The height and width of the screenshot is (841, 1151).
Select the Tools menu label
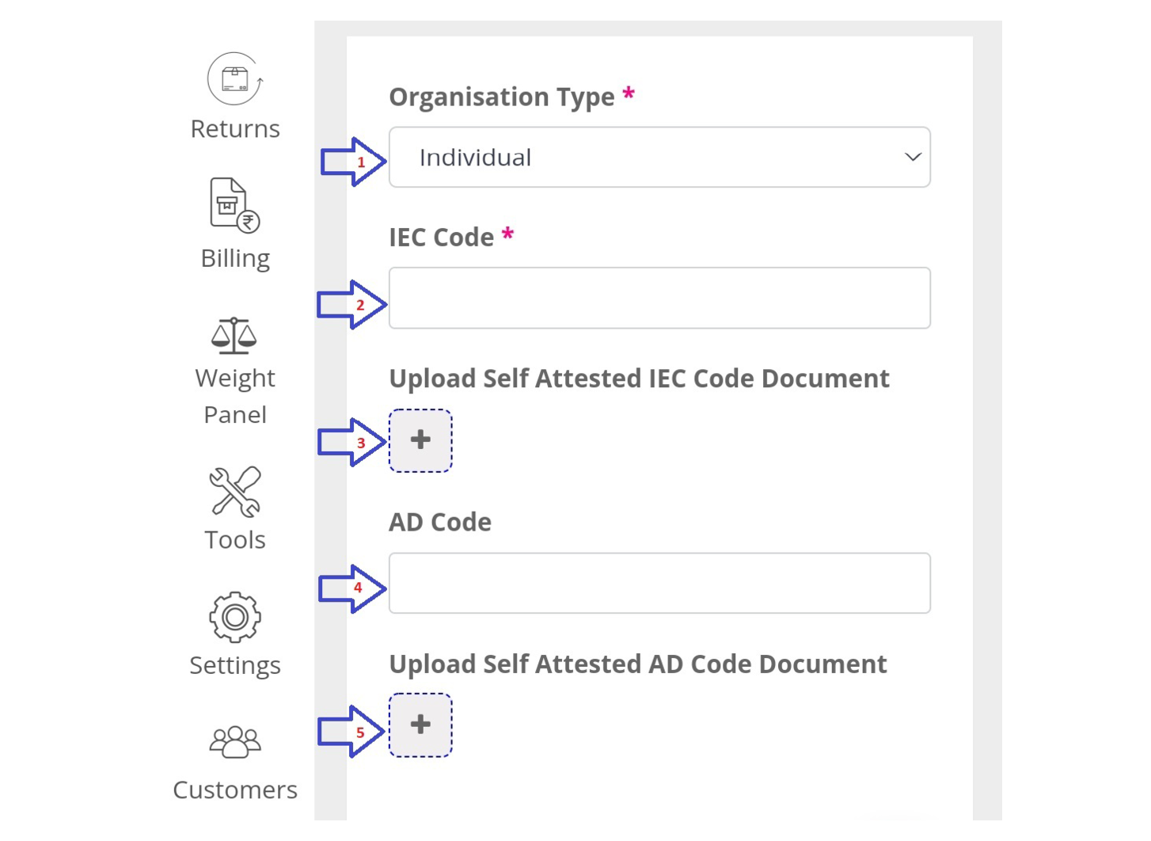coord(235,540)
